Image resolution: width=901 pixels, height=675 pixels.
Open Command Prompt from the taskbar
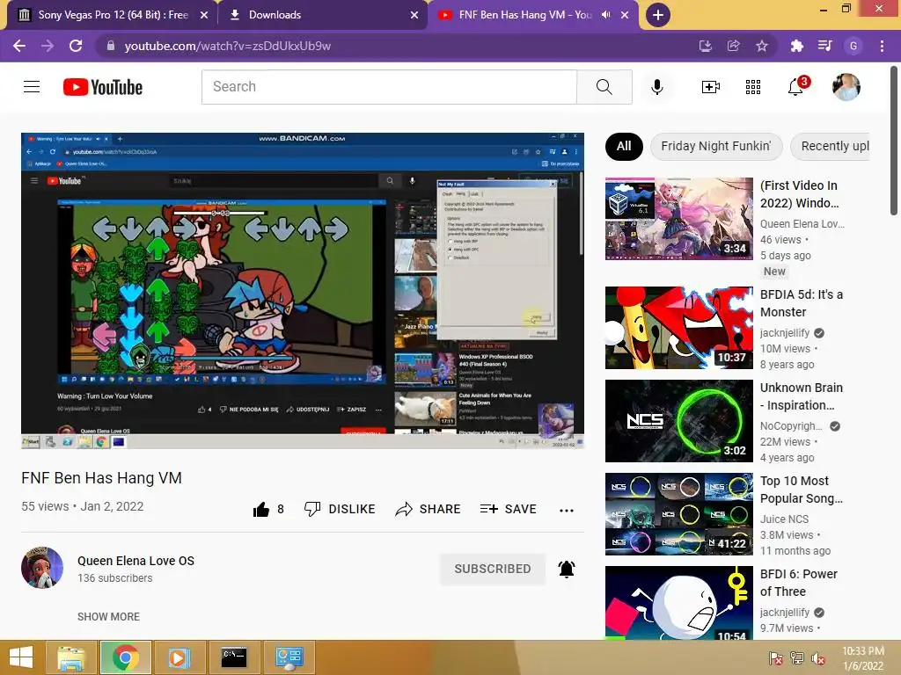(233, 657)
